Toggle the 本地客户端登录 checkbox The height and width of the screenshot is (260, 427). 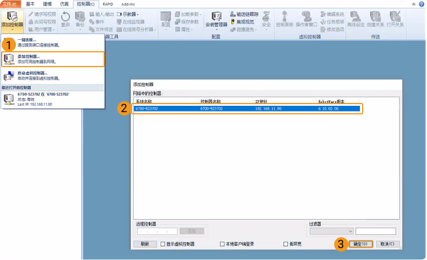point(223,244)
